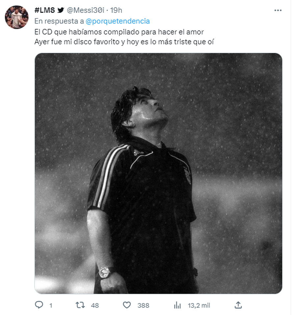The height and width of the screenshot is (315, 292).
Task: Open the tweet via the 19h timestamp
Action: tap(116, 11)
